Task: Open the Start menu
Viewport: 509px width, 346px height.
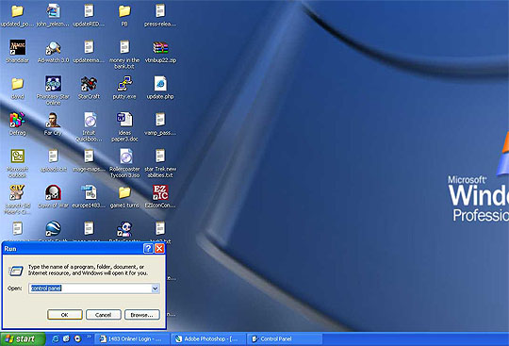Action: 23,339
